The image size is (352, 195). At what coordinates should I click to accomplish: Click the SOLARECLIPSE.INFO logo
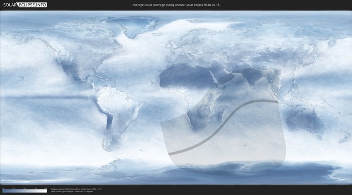(25, 5)
